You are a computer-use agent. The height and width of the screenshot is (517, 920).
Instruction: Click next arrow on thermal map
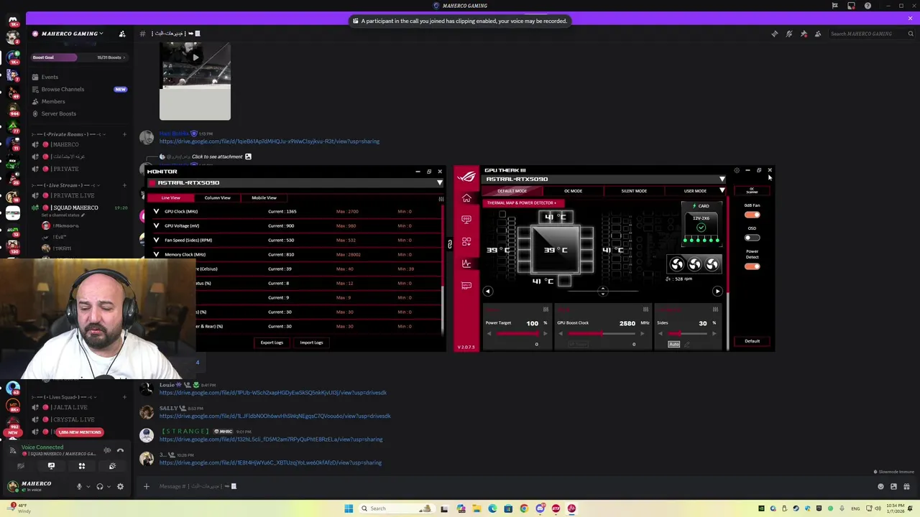[x=717, y=291]
